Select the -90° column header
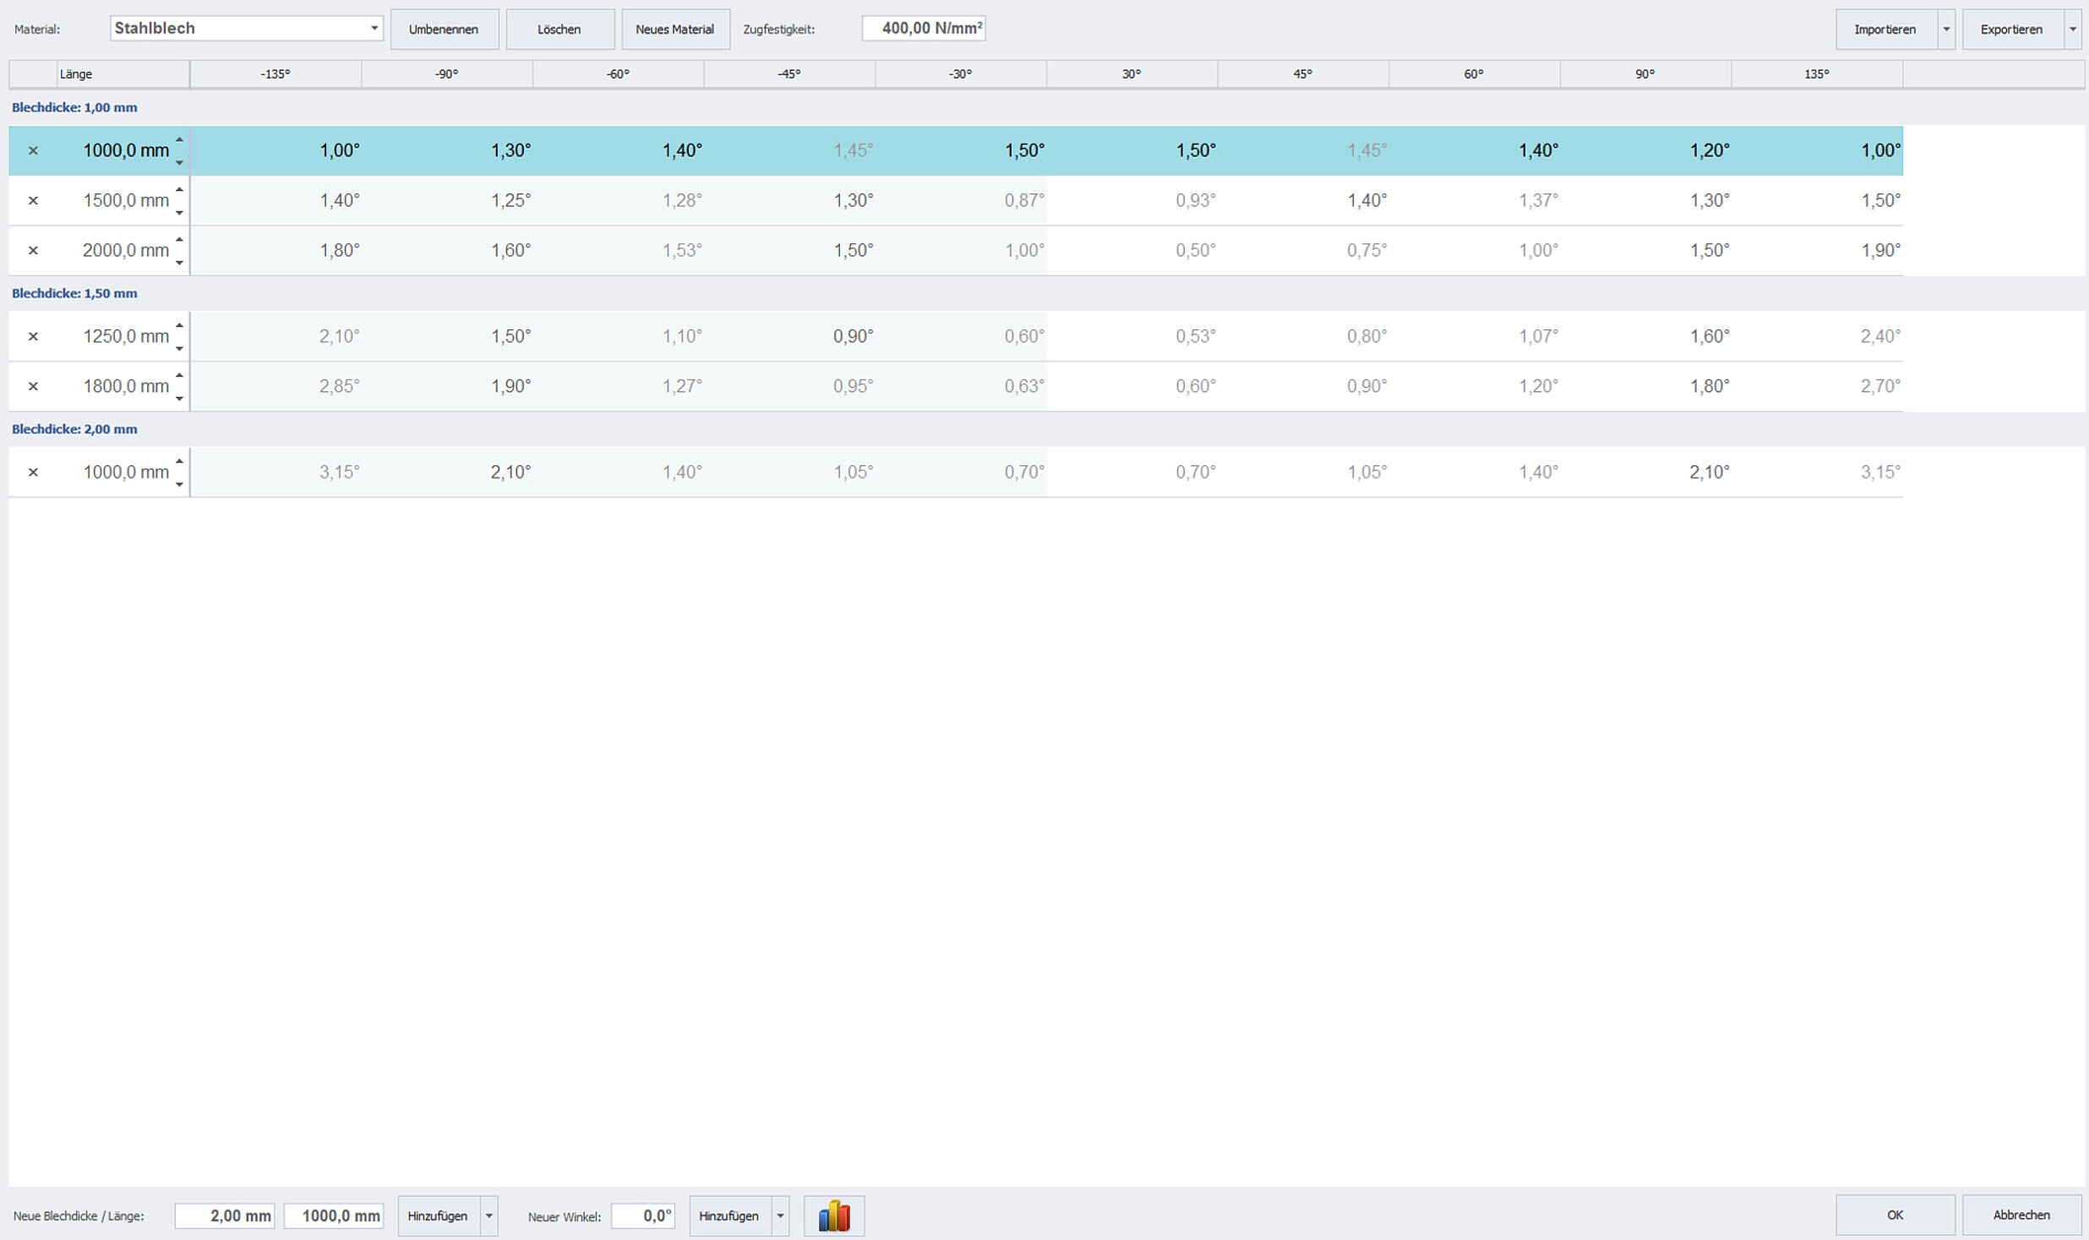The height and width of the screenshot is (1240, 2089). [x=446, y=74]
